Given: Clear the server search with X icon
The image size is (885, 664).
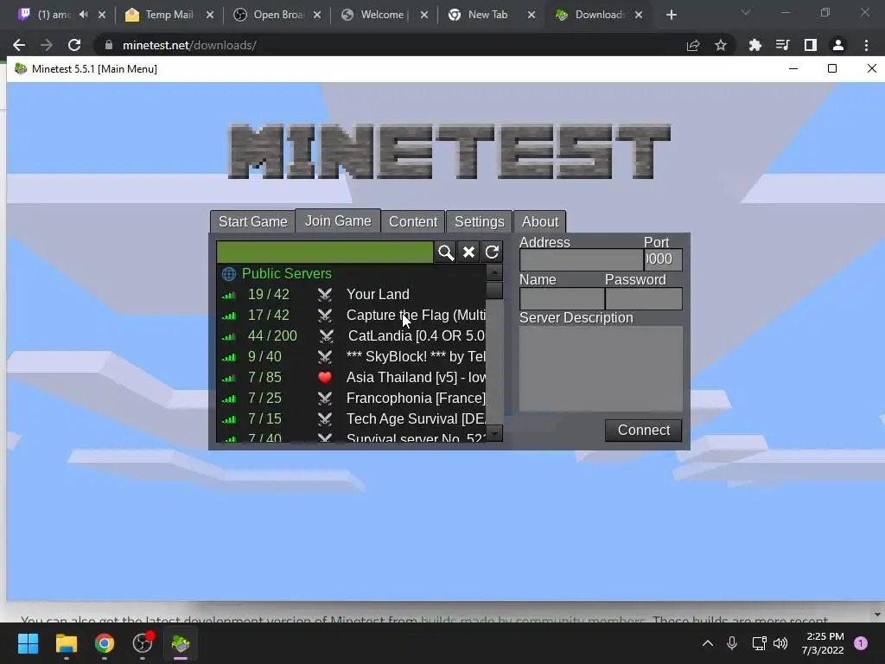Looking at the screenshot, I should [x=468, y=252].
